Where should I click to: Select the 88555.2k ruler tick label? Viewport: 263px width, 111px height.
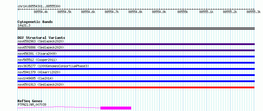(x=230, y=12)
